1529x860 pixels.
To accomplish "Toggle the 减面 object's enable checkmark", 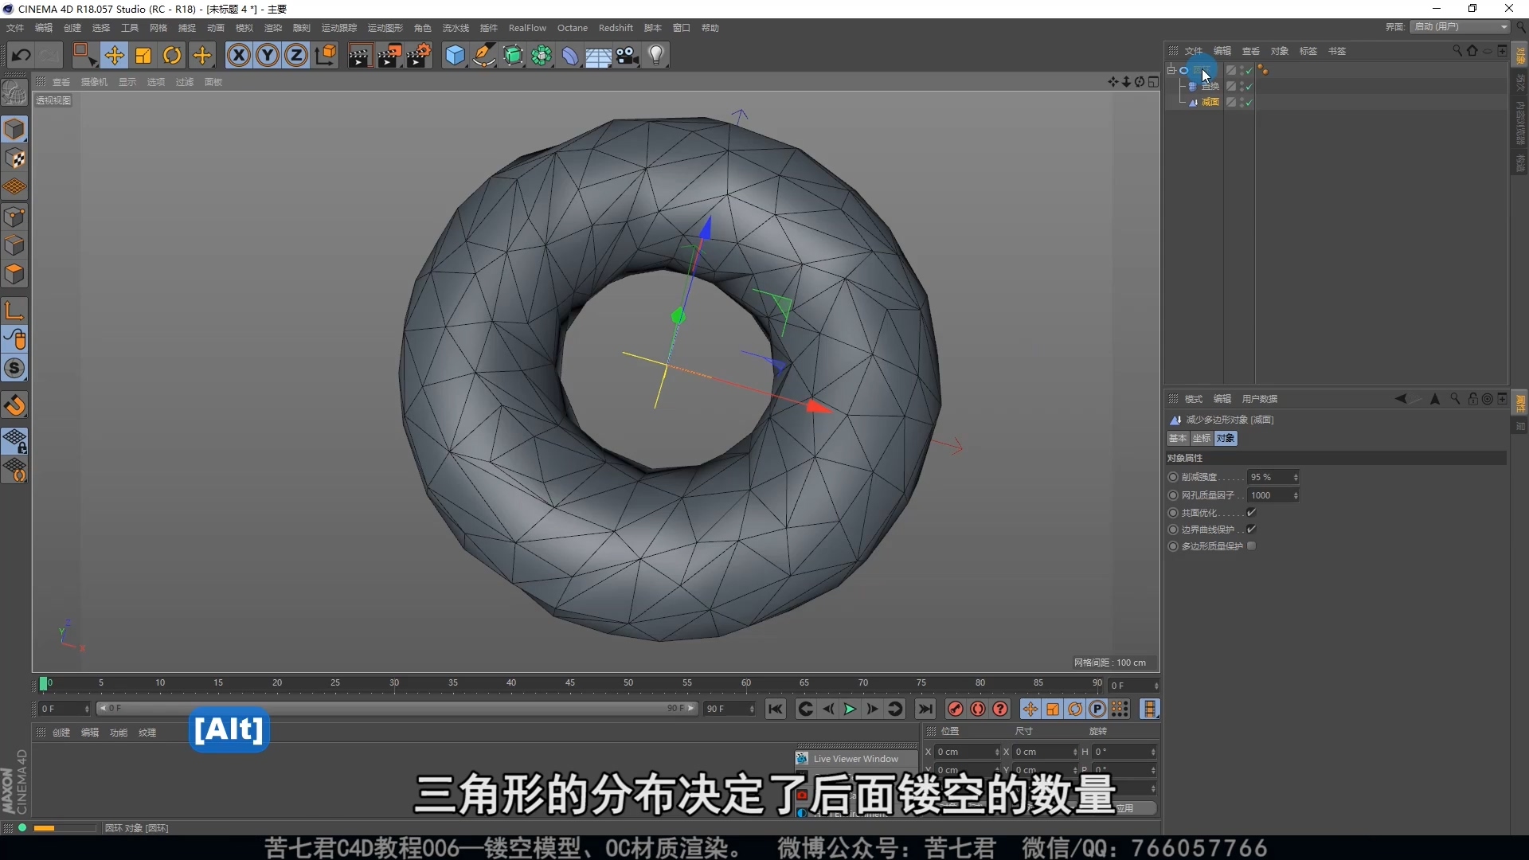I will point(1249,102).
